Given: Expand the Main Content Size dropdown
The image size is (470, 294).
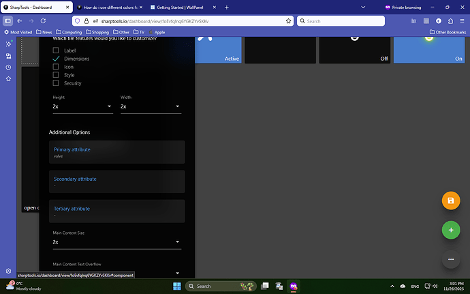Looking at the screenshot, I should click(116, 242).
